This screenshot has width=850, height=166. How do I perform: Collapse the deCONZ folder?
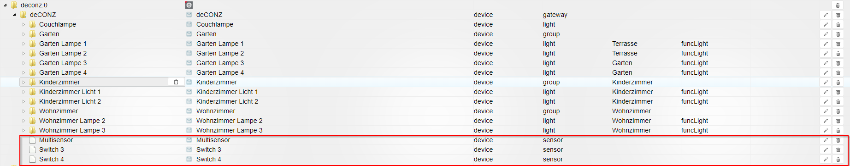pyautogui.click(x=14, y=15)
